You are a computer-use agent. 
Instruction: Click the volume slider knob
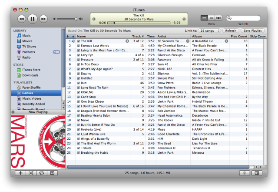pyautogui.click(x=76, y=19)
